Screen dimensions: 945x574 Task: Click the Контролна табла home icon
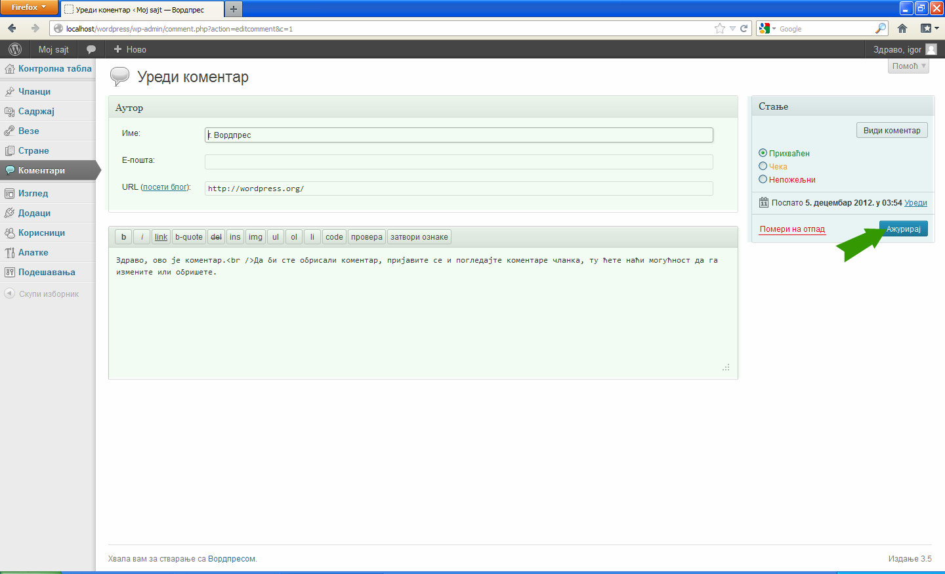(9, 69)
